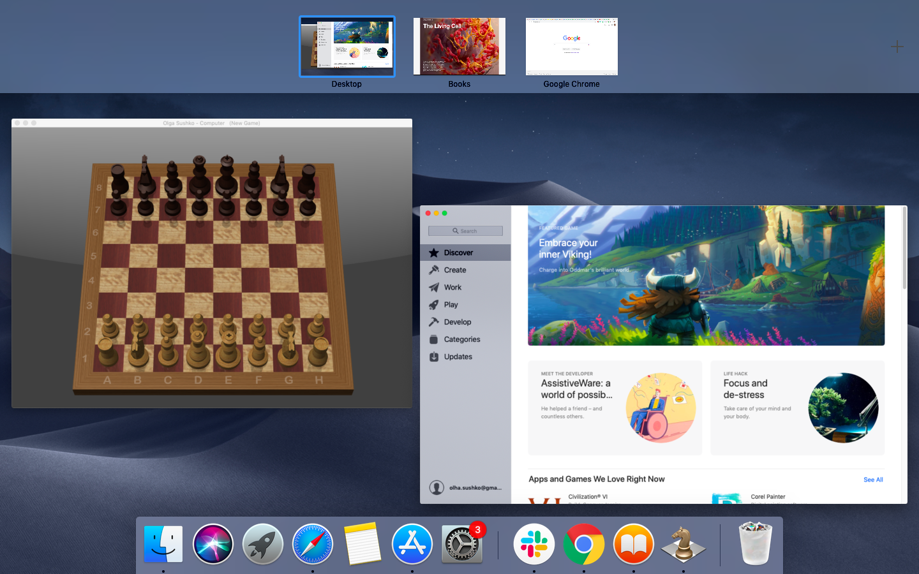
Task: Select the Chess window title bar
Action: (x=212, y=123)
